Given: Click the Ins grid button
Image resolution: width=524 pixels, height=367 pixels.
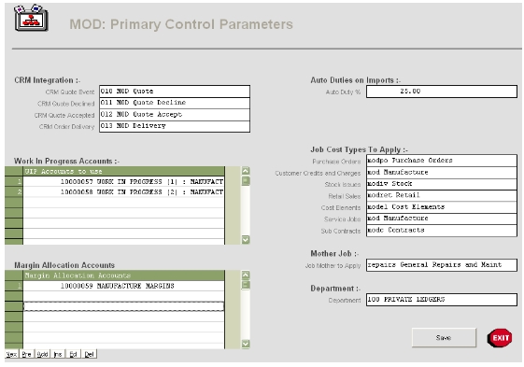Looking at the screenshot, I should coord(58,354).
